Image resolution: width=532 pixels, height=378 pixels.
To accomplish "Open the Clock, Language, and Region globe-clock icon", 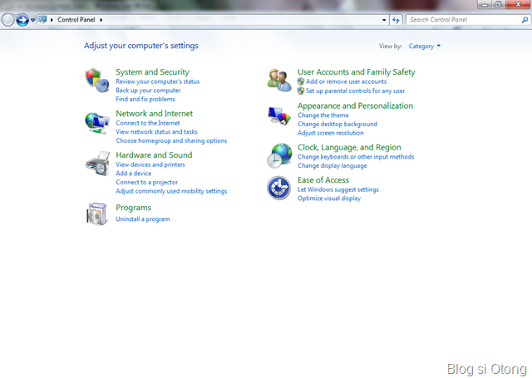I will [x=279, y=156].
